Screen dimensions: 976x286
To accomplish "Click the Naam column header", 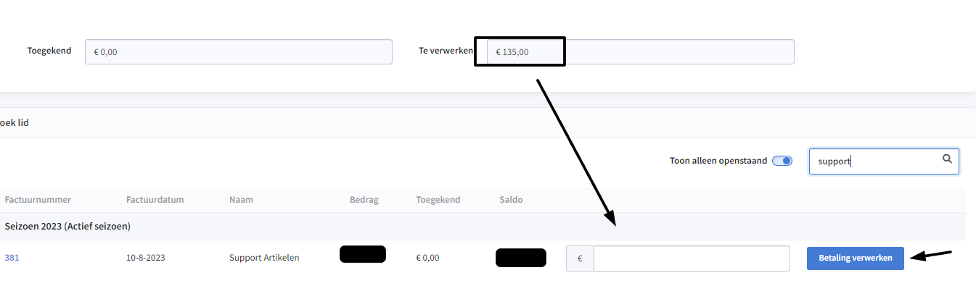I will coord(241,200).
